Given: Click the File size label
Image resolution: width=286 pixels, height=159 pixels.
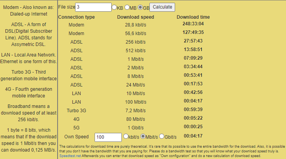Looking at the screenshot, I should pyautogui.click(x=67, y=7).
